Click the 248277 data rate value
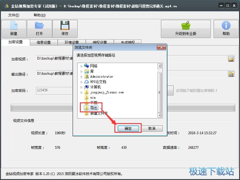 (193, 148)
